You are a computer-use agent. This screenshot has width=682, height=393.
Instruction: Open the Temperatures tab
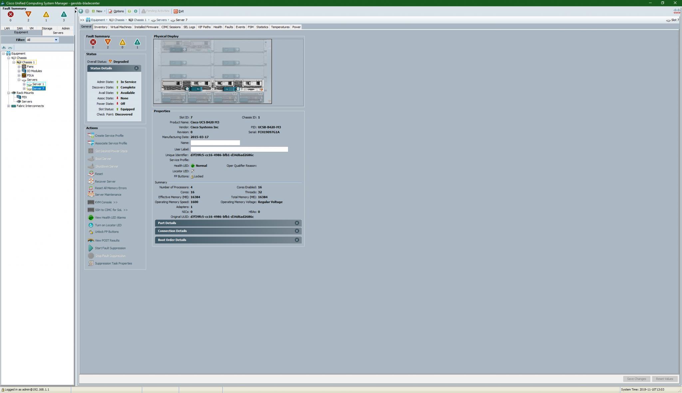pyautogui.click(x=280, y=27)
